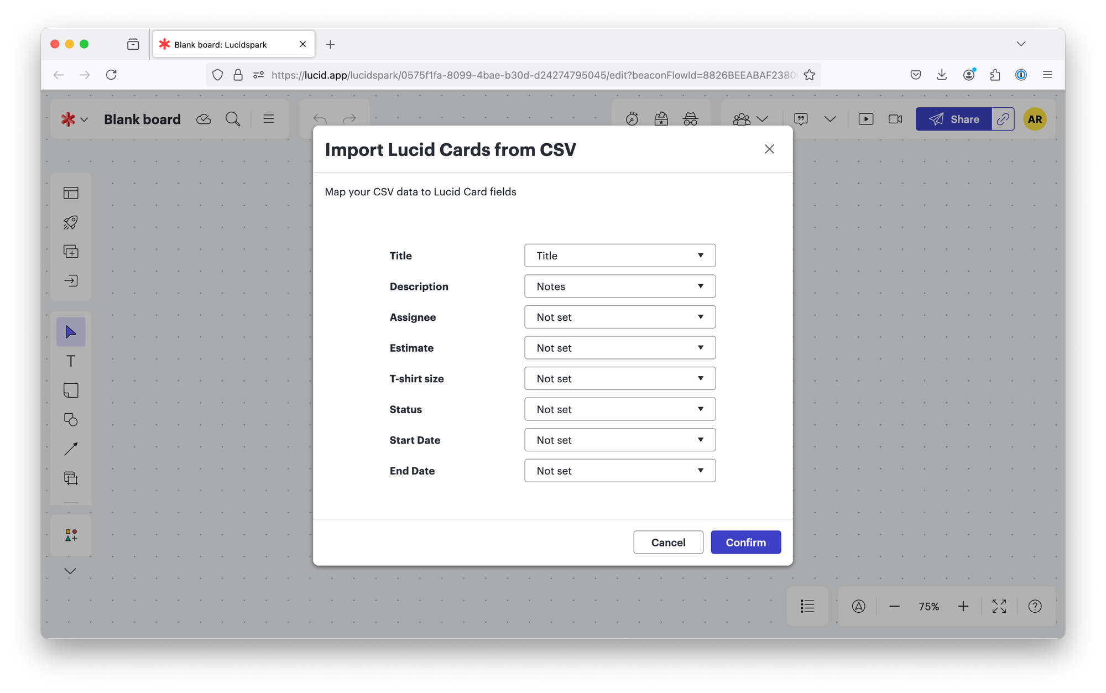Select the Blank board: Lucidspark tab

[x=233, y=44]
